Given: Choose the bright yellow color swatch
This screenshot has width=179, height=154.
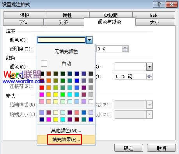Looking at the screenshot, I should [56, 95].
